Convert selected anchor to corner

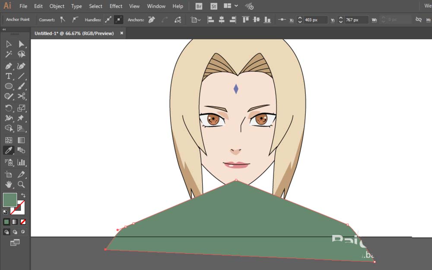point(63,19)
